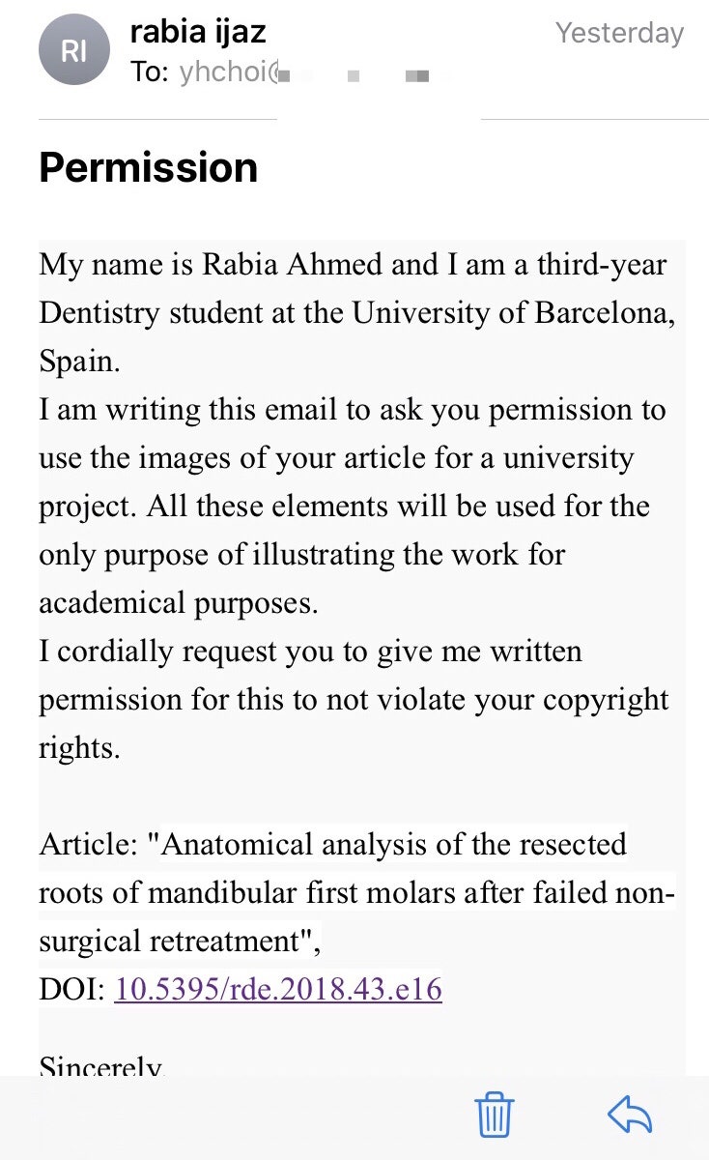View contact details for rabia ijaz
The image size is (709, 1160).
(197, 32)
